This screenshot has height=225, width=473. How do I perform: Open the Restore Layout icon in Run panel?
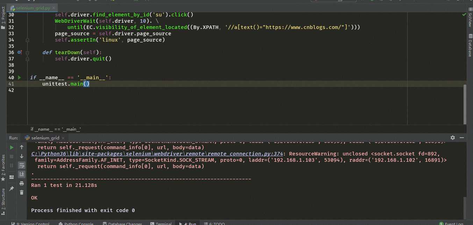(12, 177)
